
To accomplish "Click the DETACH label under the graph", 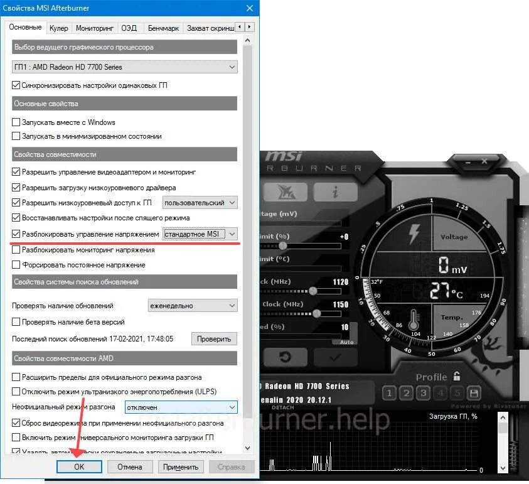I will 283,407.
